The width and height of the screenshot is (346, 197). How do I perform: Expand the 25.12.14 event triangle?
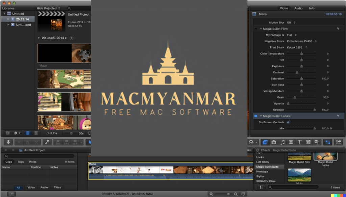[x=8, y=19]
